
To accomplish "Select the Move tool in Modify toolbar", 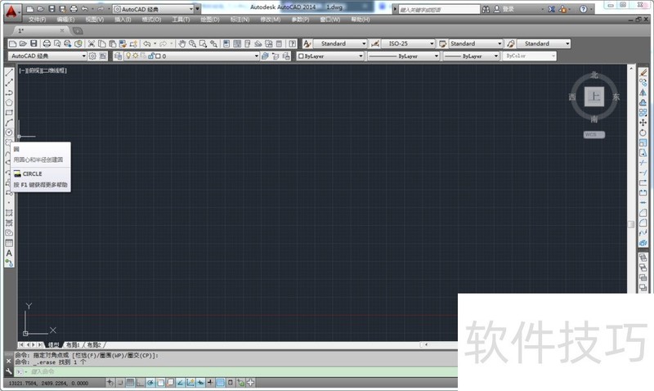I will point(643,123).
